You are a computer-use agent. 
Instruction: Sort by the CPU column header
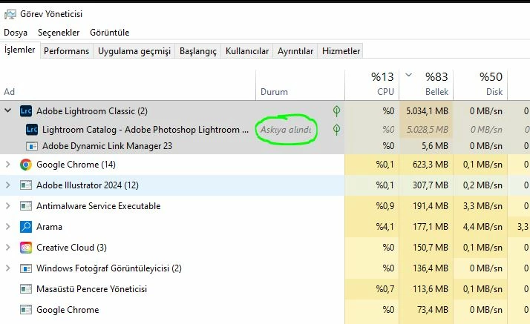pos(372,85)
